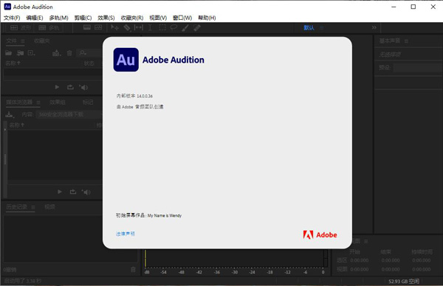Open the 视图(V) menu
Image resolution: width=443 pixels, height=286 pixels.
158,18
